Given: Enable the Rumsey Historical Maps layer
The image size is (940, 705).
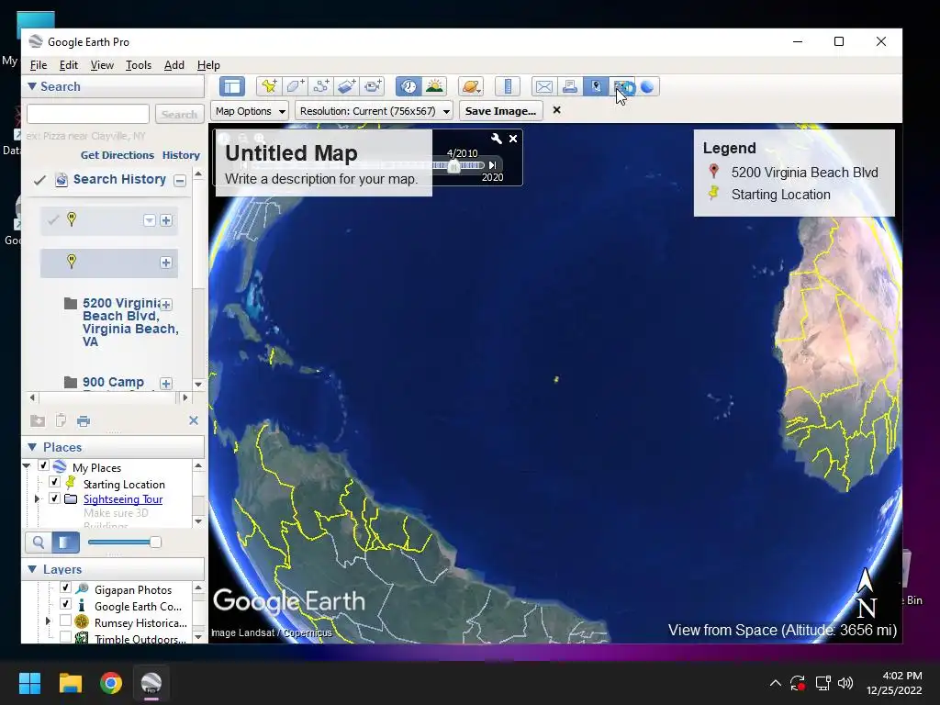Looking at the screenshot, I should click(66, 621).
